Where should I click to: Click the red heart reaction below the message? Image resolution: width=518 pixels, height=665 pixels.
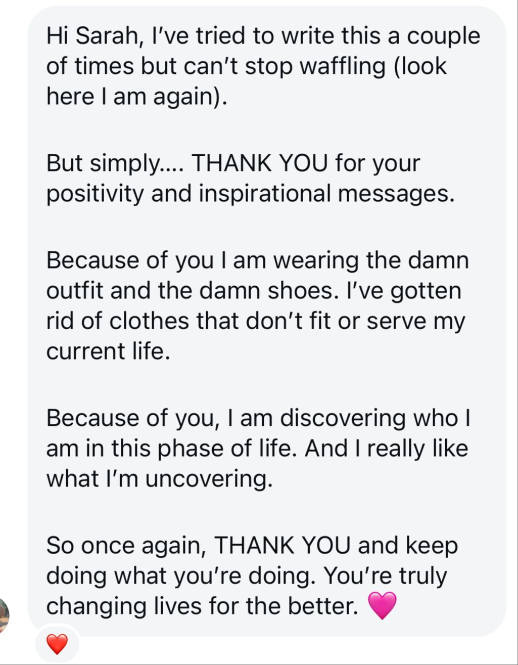coord(57,645)
